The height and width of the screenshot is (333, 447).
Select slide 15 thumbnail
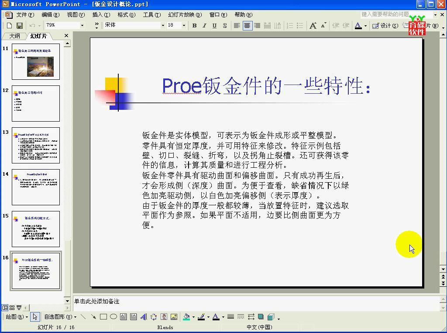(36, 229)
